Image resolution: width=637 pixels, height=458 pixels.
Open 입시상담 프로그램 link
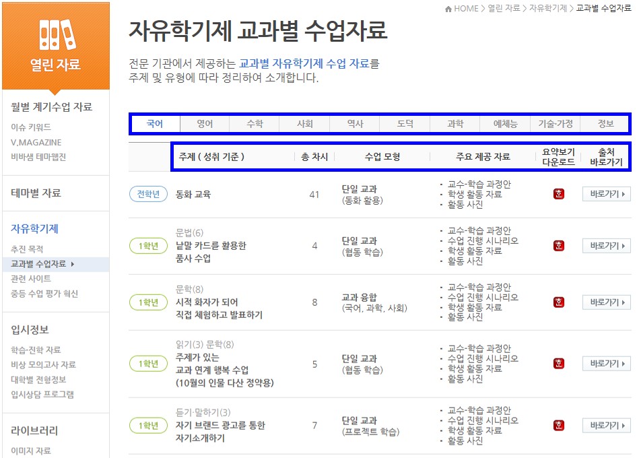click(42, 394)
